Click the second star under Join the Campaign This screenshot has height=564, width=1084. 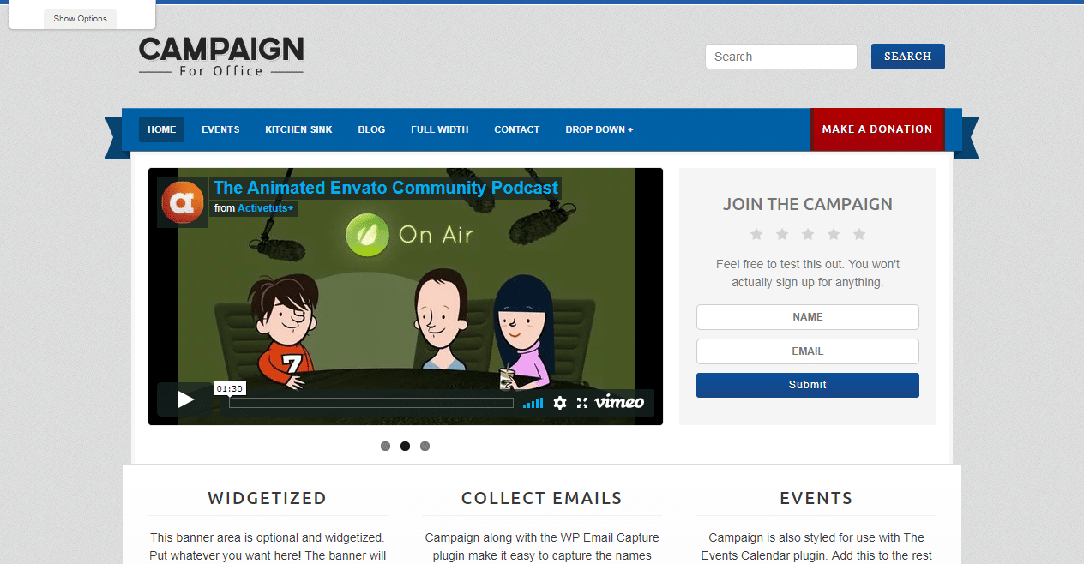pyautogui.click(x=782, y=234)
